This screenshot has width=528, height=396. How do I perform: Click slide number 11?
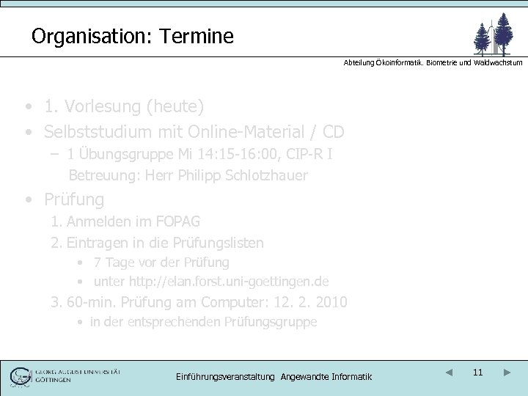tap(478, 373)
